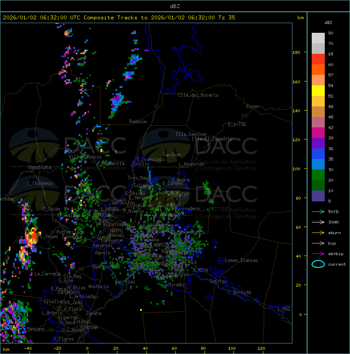Click the light gray 70-80 dBZ swatch
Image resolution: width=350 pixels, height=354 pixels.
318,38
